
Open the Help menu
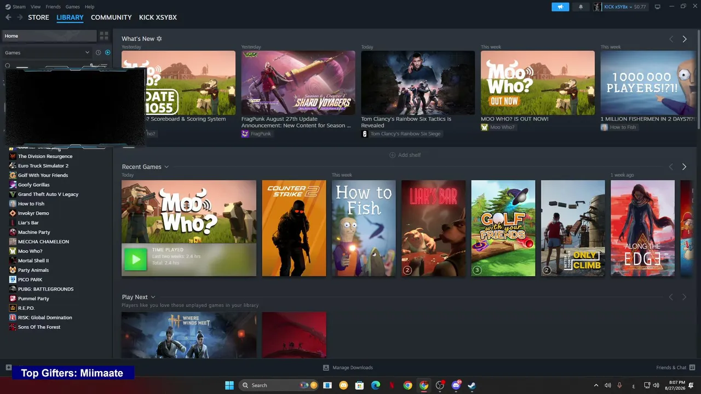[x=90, y=7]
